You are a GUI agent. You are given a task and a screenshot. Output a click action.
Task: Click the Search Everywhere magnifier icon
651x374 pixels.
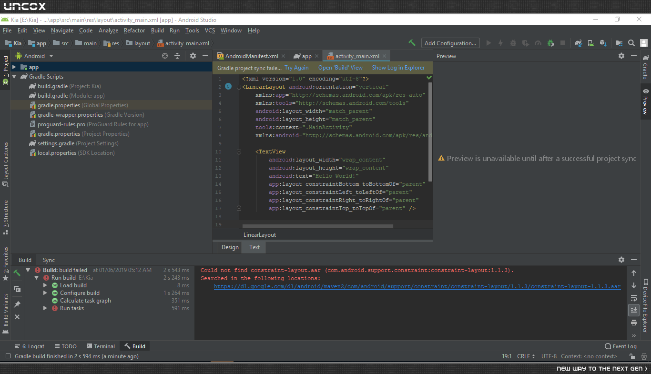[631, 43]
